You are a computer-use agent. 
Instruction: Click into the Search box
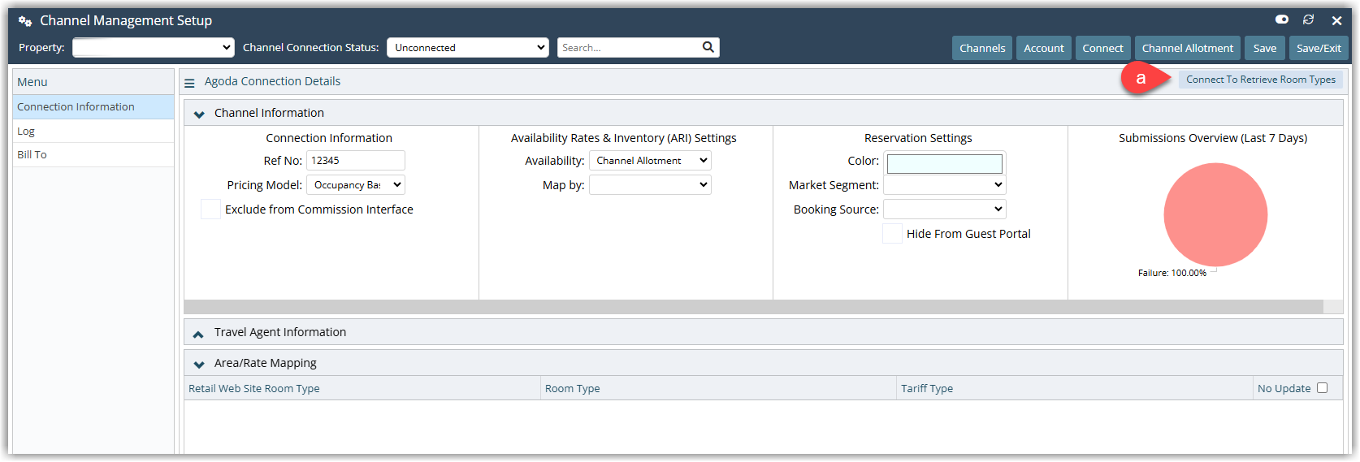[630, 48]
